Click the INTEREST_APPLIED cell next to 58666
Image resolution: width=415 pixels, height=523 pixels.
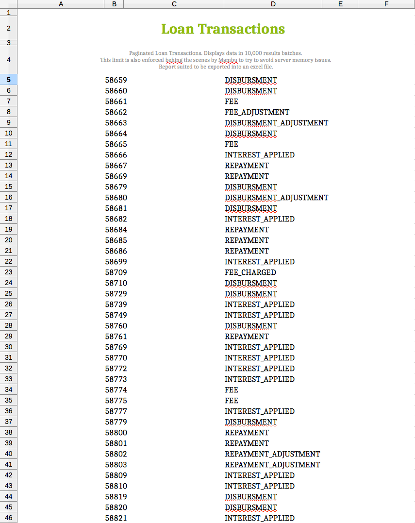point(259,154)
